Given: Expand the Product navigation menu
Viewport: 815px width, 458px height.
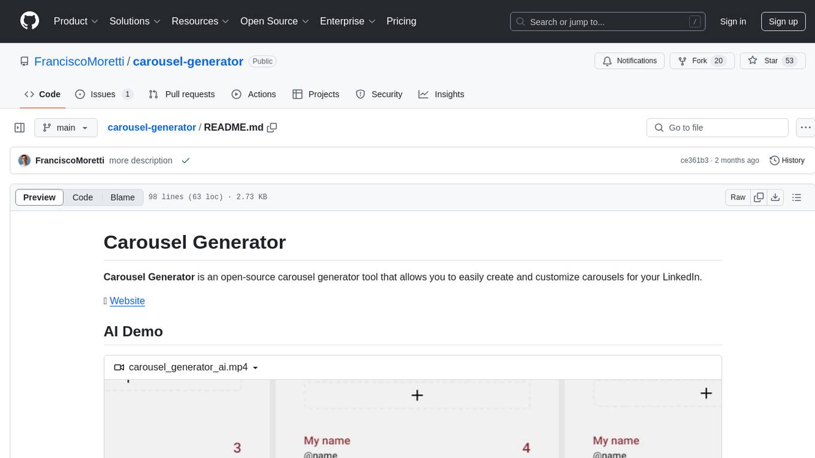Looking at the screenshot, I should (x=76, y=21).
